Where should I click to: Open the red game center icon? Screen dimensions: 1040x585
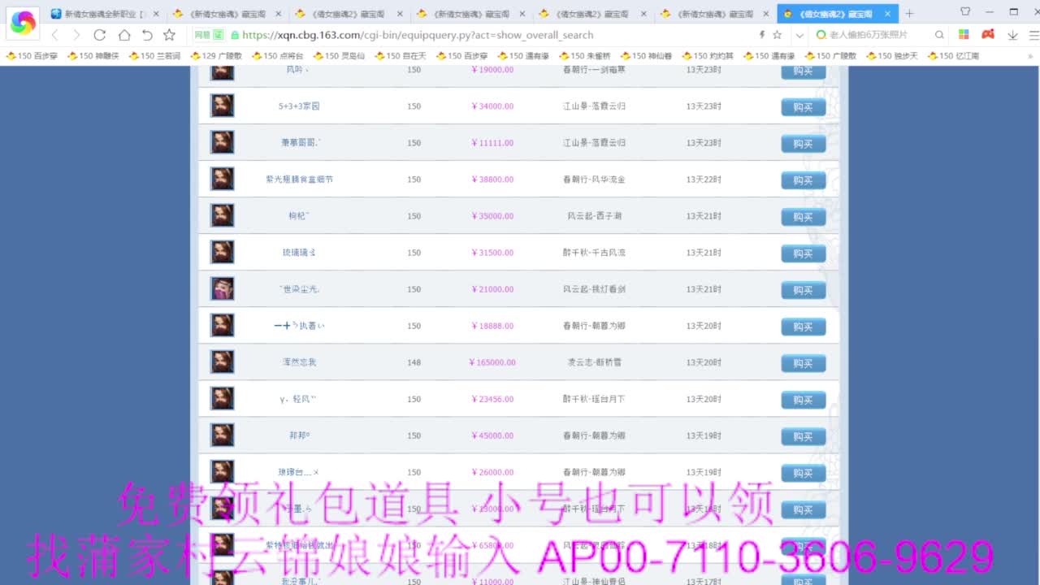[x=987, y=36]
